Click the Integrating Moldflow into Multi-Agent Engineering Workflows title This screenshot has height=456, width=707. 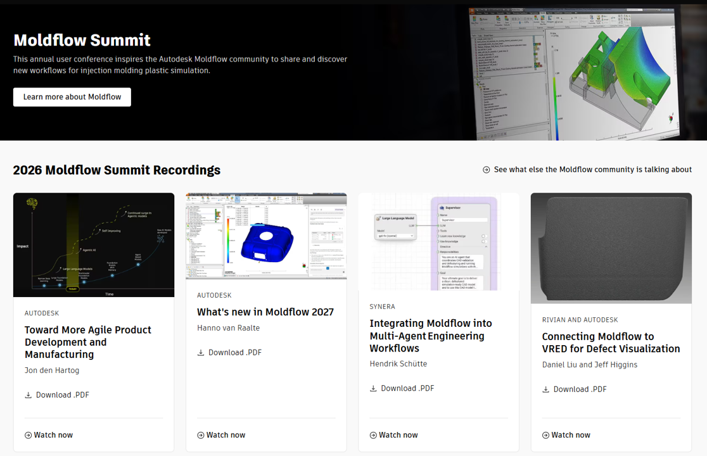click(431, 336)
